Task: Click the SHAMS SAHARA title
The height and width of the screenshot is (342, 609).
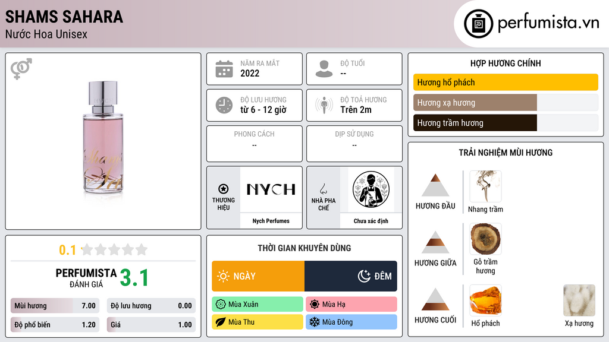Action: click(64, 17)
